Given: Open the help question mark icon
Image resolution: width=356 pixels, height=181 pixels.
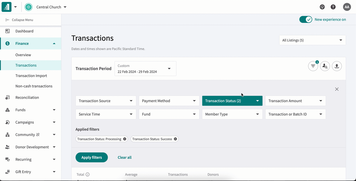Looking at the screenshot, I should pos(333,7).
